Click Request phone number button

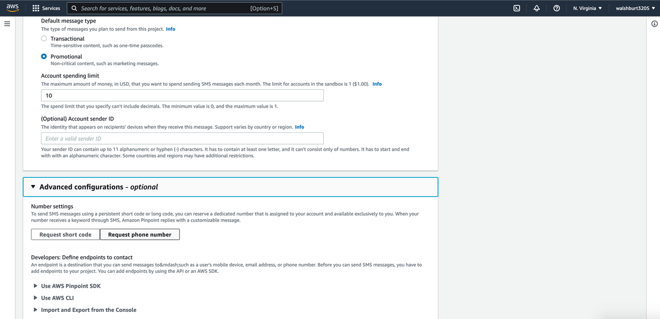[140, 235]
